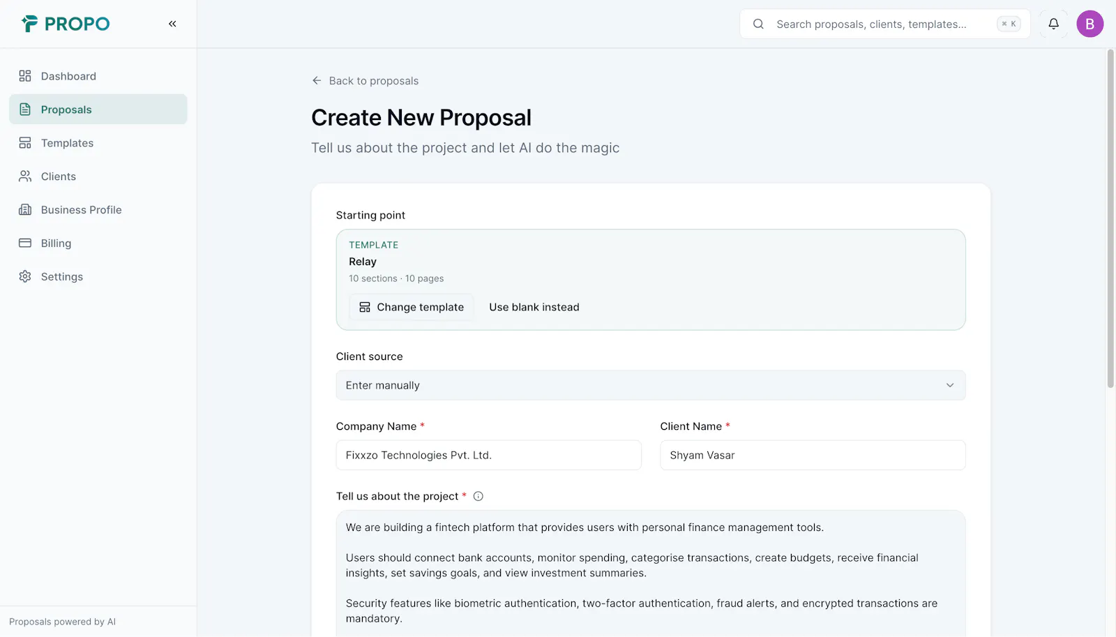Choose Use blank instead

click(x=534, y=308)
